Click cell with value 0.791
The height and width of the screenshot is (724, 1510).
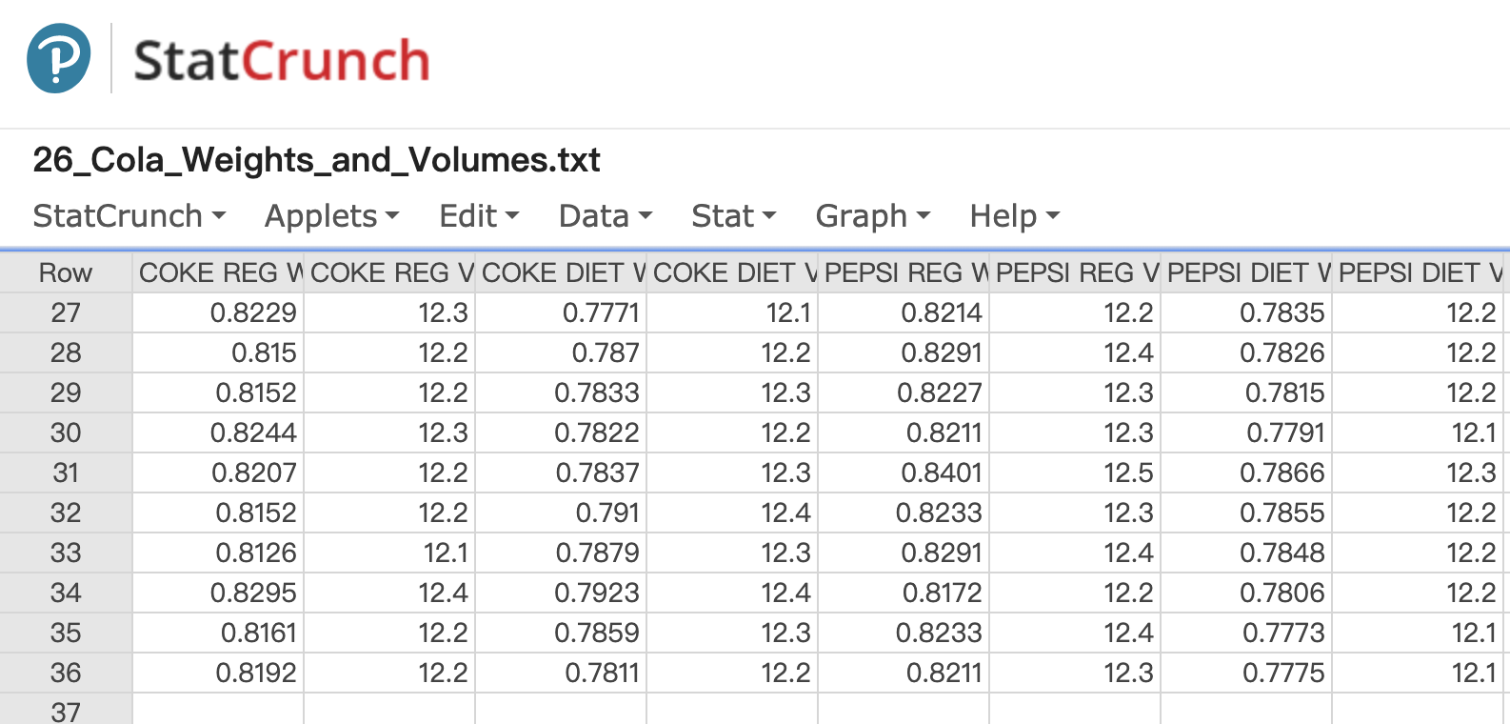[561, 513]
